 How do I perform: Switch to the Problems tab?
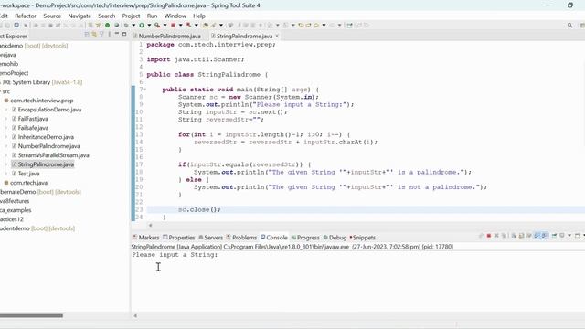pos(241,238)
